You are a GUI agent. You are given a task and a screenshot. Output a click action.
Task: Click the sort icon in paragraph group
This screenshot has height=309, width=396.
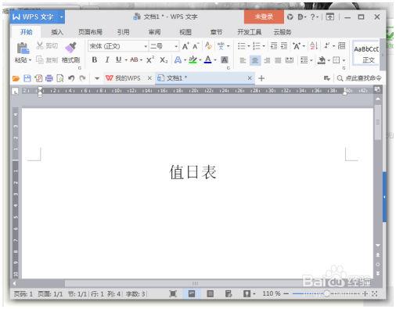coord(314,46)
